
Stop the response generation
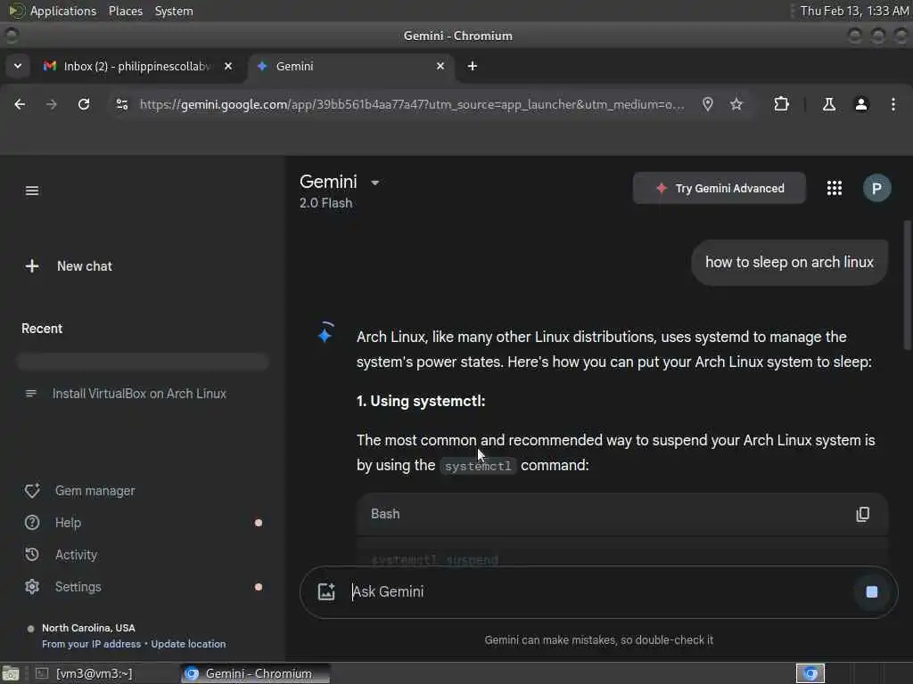pos(872,592)
